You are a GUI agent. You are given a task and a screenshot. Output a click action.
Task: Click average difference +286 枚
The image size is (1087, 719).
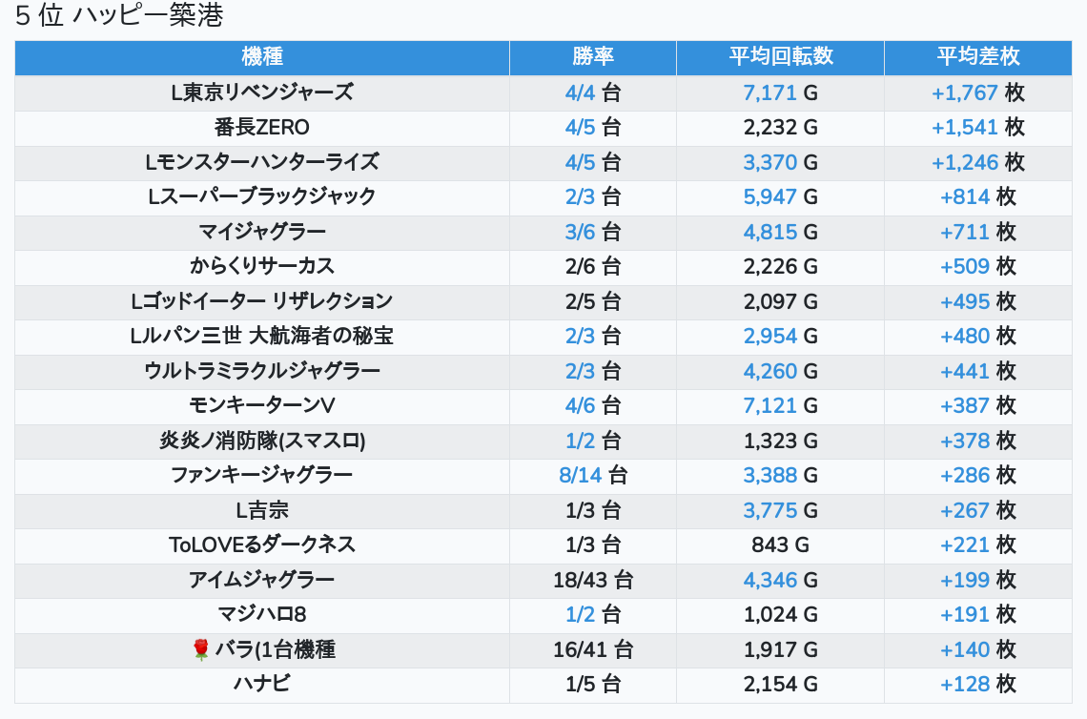[978, 476]
